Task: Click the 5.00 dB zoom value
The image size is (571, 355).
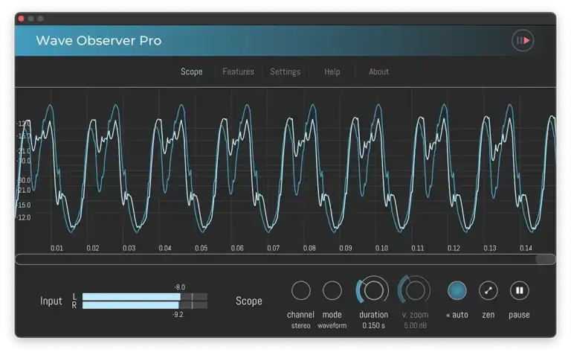Action: click(x=415, y=325)
